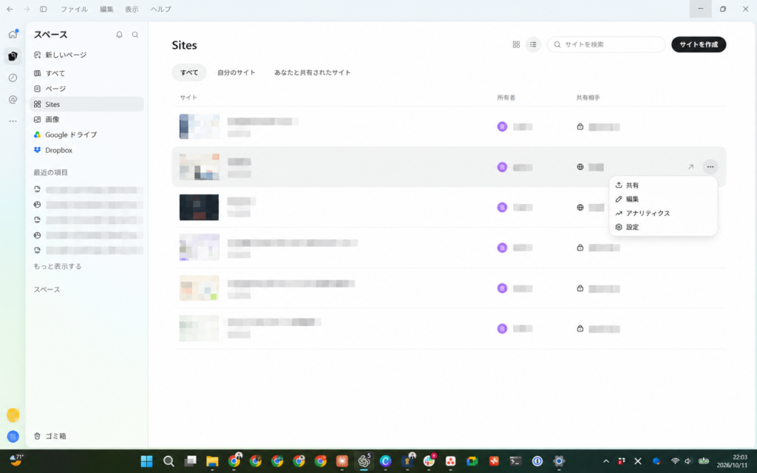Open File Explorer from the taskbar
Viewport: 757px width, 473px height.
[212, 461]
